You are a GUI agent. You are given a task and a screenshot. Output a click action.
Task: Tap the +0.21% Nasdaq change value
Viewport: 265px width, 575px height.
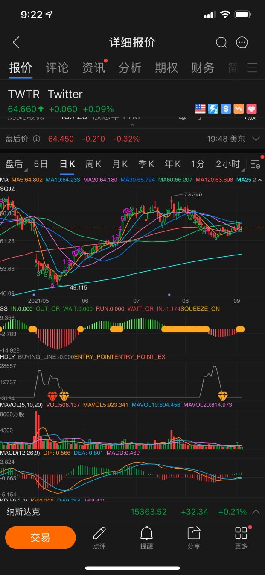[x=233, y=512]
